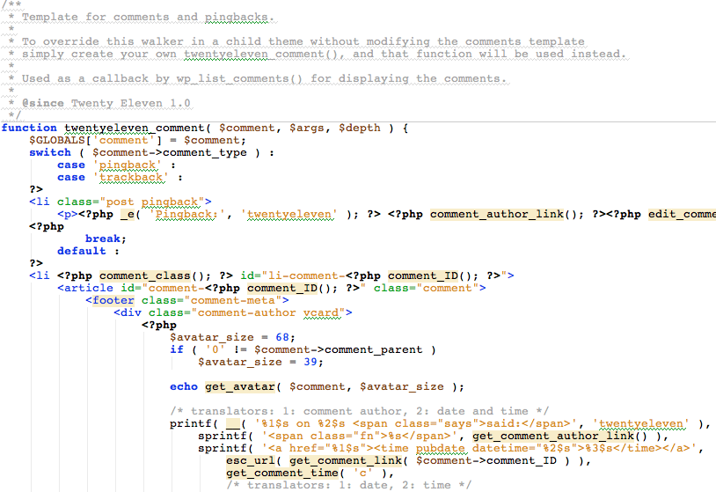The height and width of the screenshot is (492, 716).
Task: Click the 'switch' keyword
Action: 50,152
